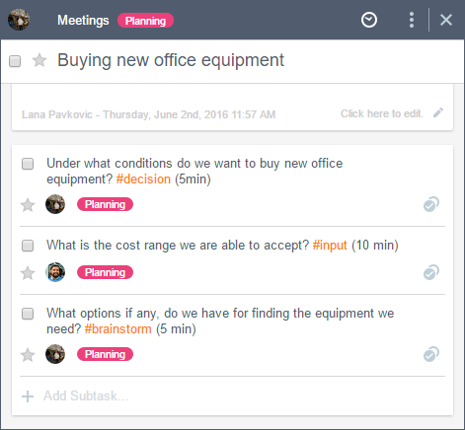Click the #brainstorm hashtag link

point(118,329)
